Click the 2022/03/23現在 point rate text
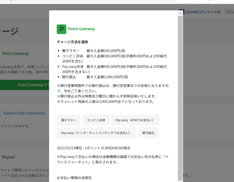 coord(93,148)
